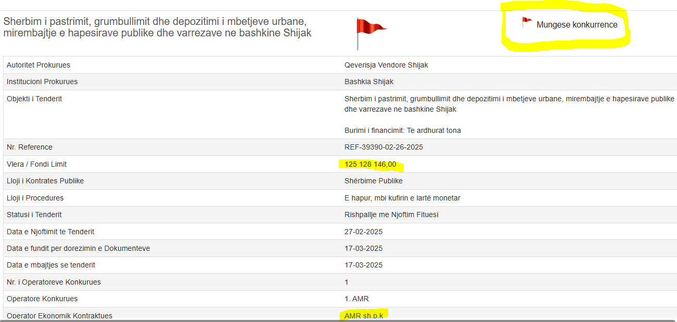Click the highlighted fund limit 125 128 146,00

pos(370,165)
